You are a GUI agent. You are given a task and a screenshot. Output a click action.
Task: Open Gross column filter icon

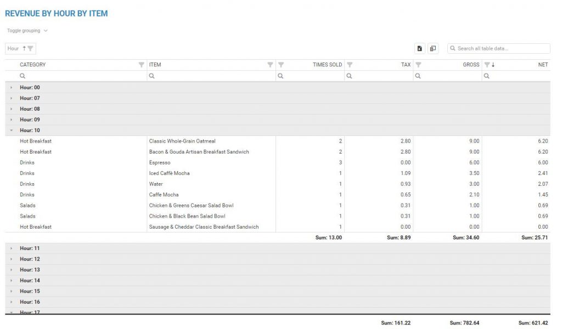click(418, 65)
